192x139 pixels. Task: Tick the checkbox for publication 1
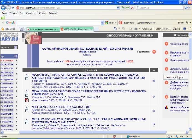point(27,79)
